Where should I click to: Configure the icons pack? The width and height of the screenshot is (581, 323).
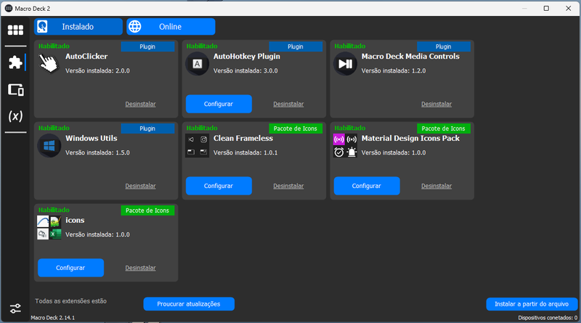point(70,268)
